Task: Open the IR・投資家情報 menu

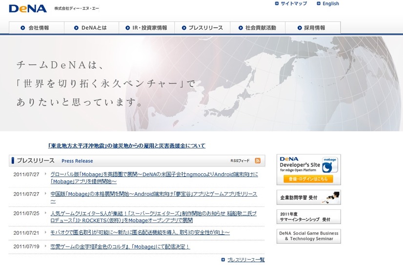Action: [x=147, y=28]
